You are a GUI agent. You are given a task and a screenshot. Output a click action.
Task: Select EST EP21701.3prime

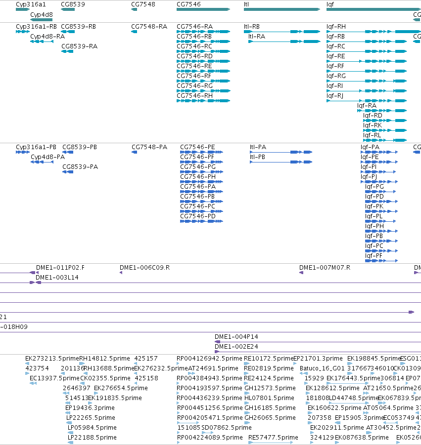(x=318, y=359)
